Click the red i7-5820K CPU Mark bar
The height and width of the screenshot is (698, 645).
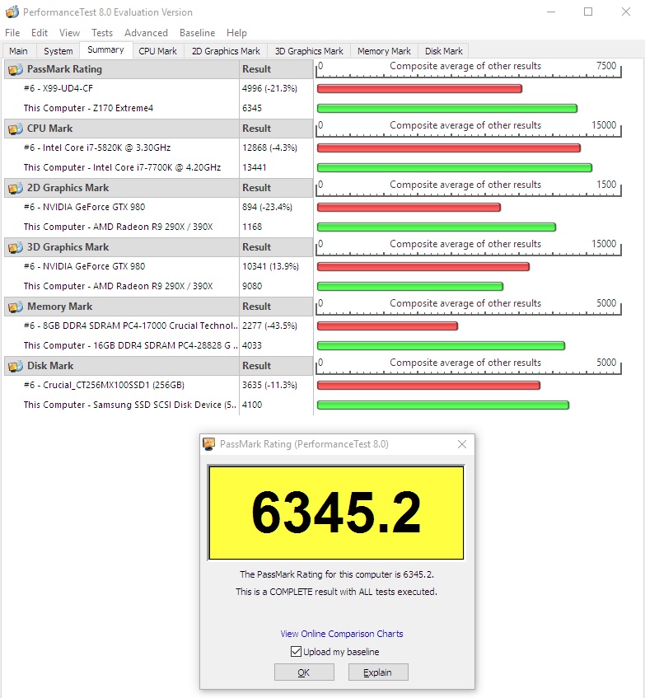[x=449, y=148]
